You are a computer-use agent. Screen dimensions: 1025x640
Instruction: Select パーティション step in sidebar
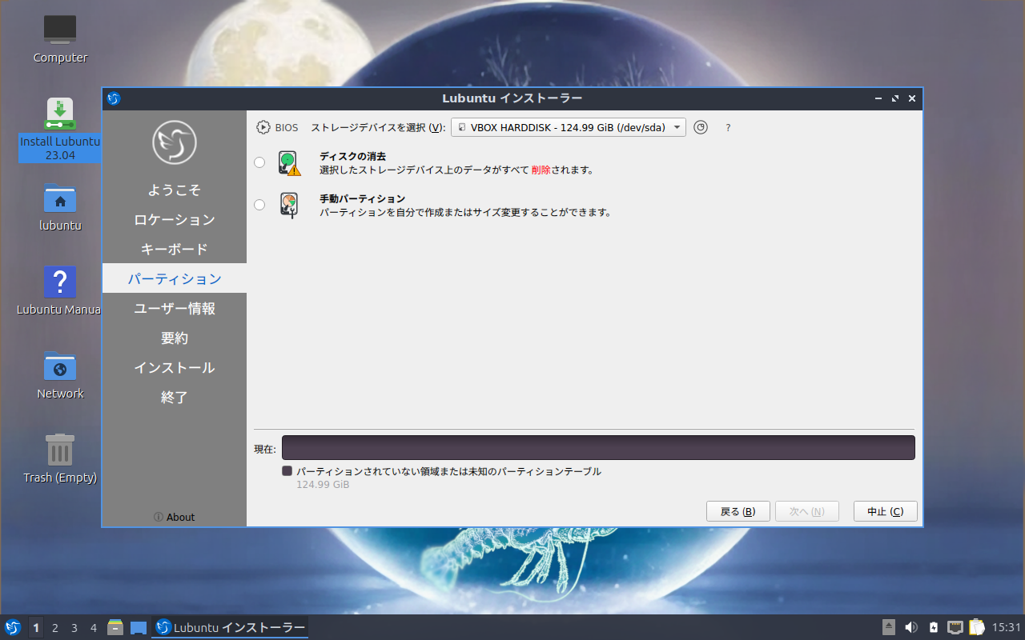click(x=175, y=278)
